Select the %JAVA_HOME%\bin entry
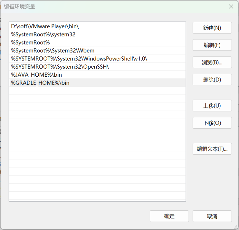The width and height of the screenshot is (239, 230). click(37, 75)
